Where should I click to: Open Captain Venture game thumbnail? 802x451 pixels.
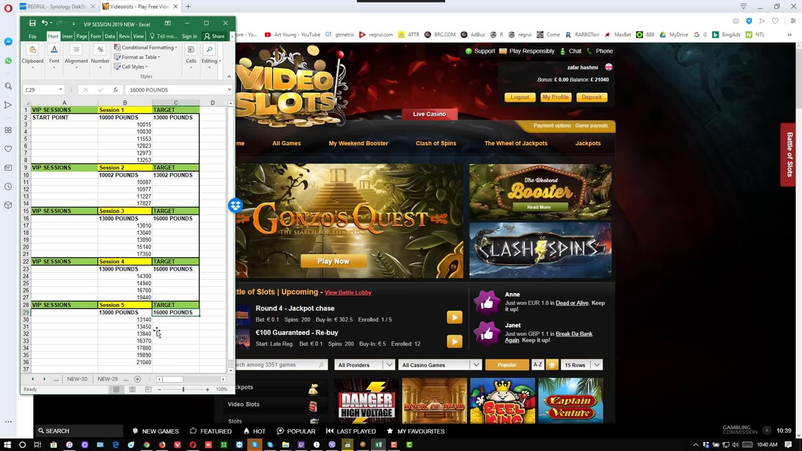[x=570, y=400]
